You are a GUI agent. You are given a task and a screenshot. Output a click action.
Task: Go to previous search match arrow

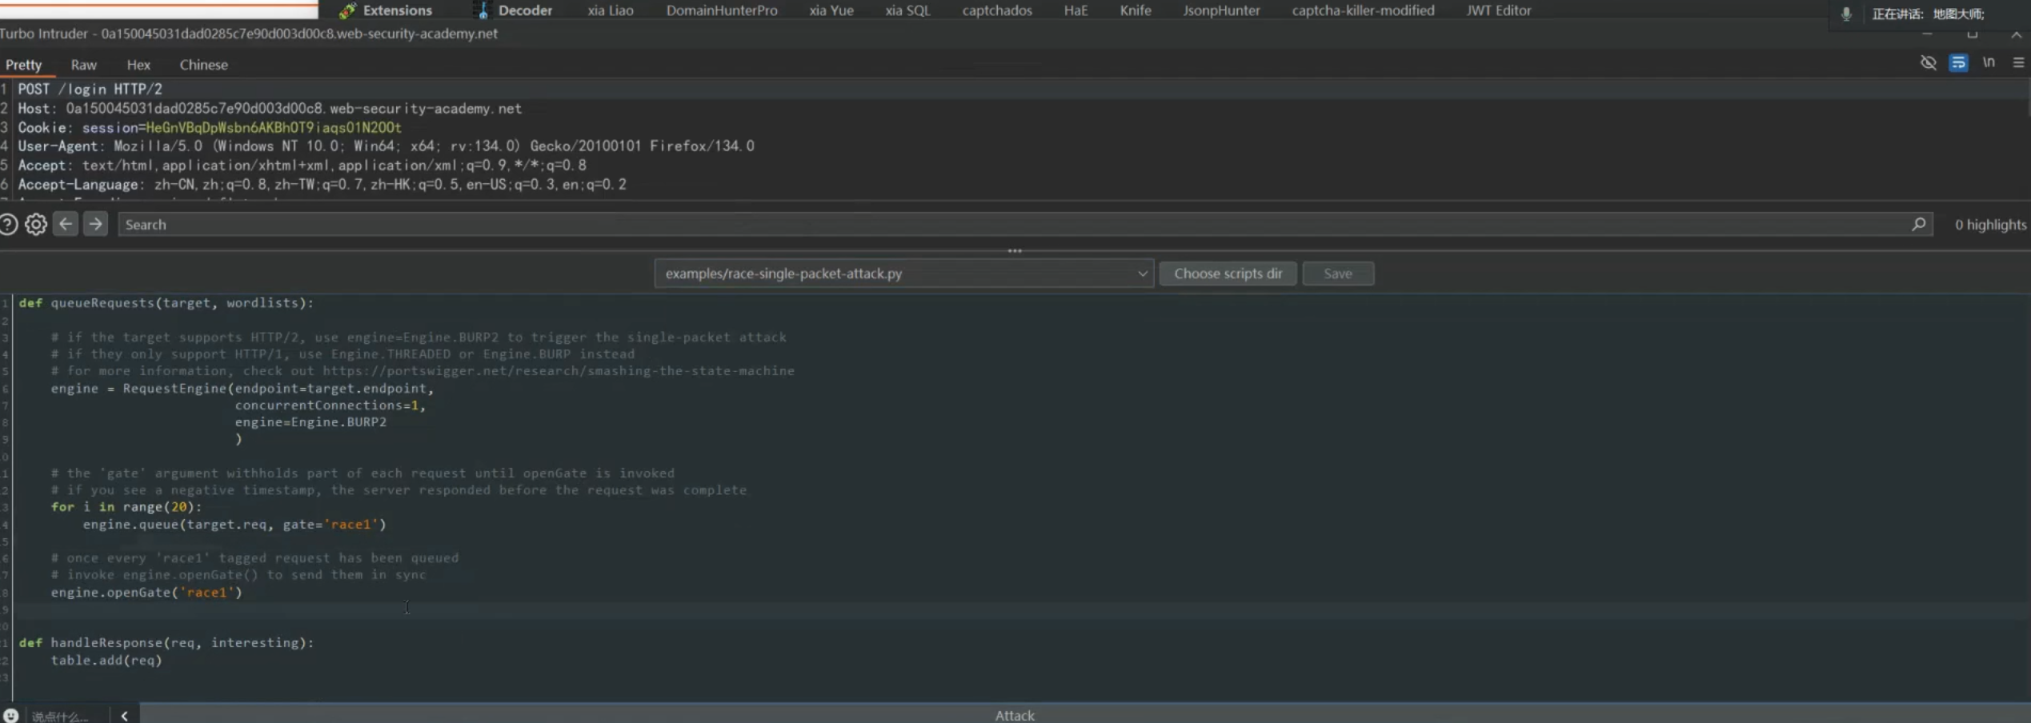point(66,224)
